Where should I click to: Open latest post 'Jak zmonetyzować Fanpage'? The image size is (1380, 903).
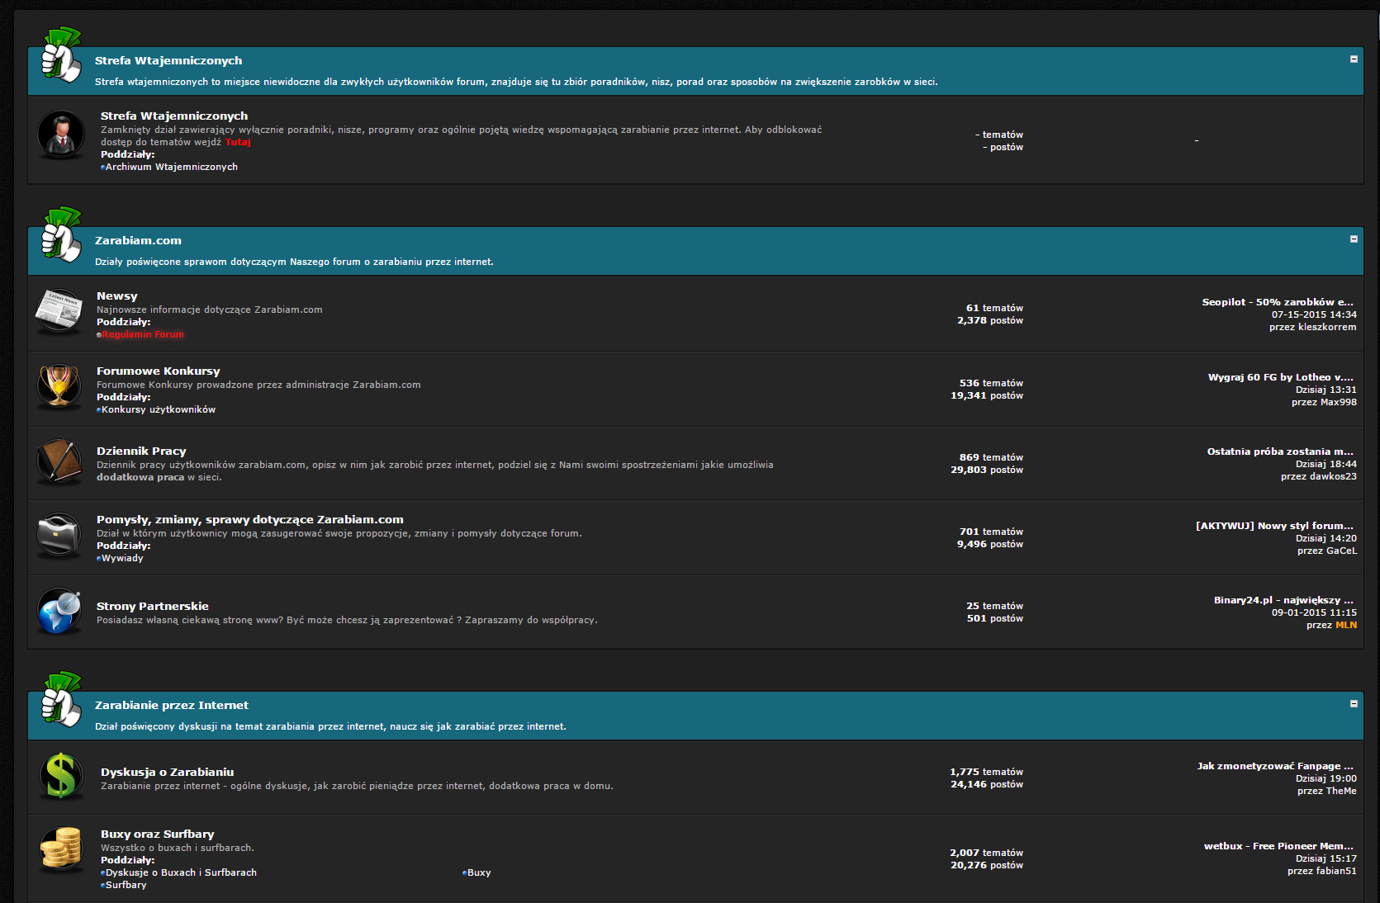click(x=1275, y=767)
